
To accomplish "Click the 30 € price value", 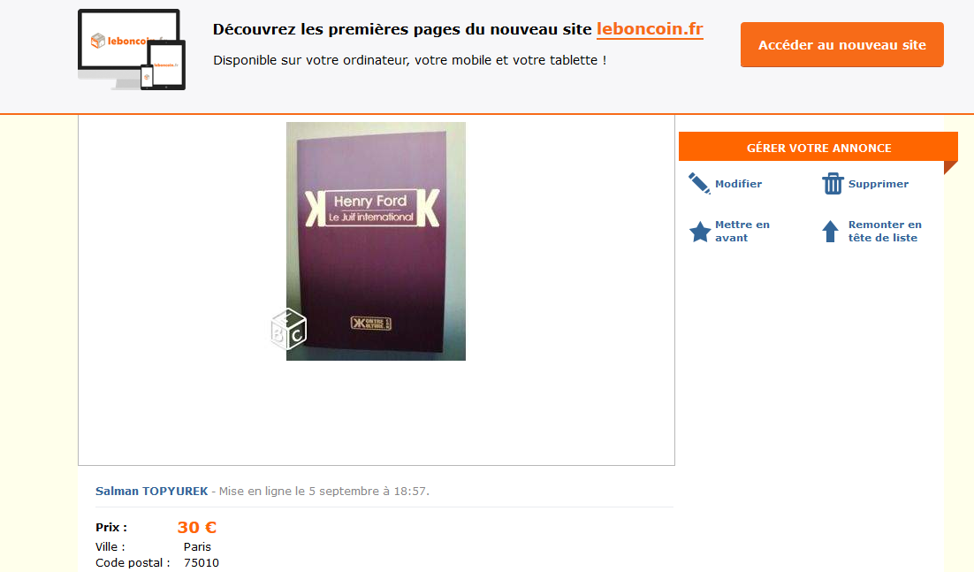I will pos(197,527).
